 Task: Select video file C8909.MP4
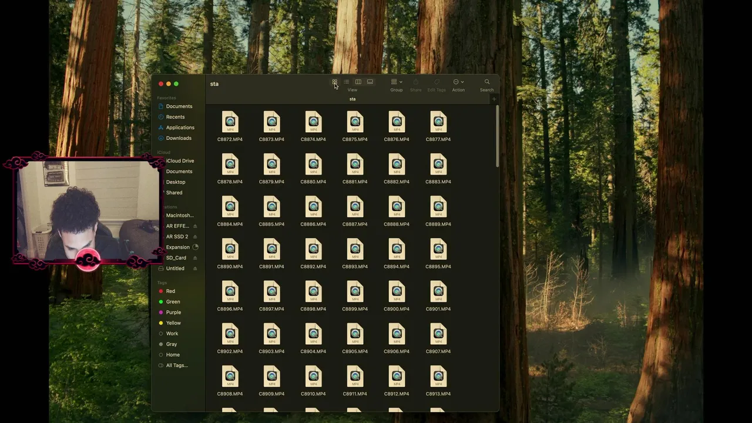click(271, 376)
